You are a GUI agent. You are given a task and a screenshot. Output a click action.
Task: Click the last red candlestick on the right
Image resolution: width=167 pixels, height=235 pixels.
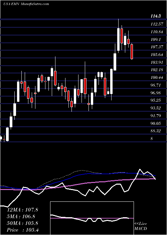132,52
